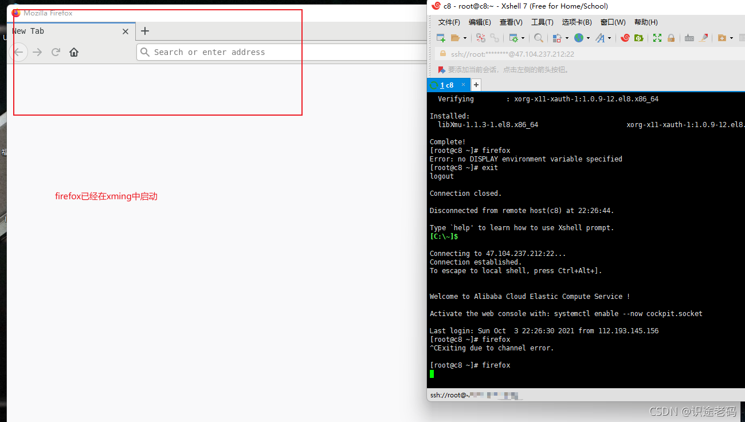Expand file transfer dropdown arrow
Image resolution: width=745 pixels, height=422 pixels.
click(x=567, y=38)
